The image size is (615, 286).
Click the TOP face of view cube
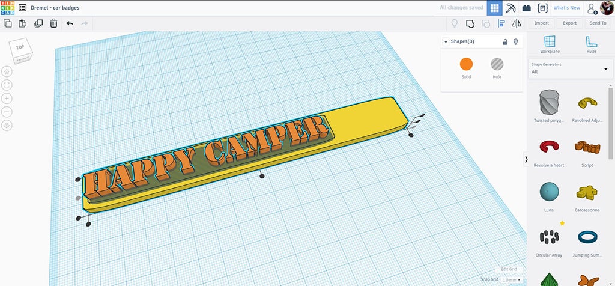(20, 47)
